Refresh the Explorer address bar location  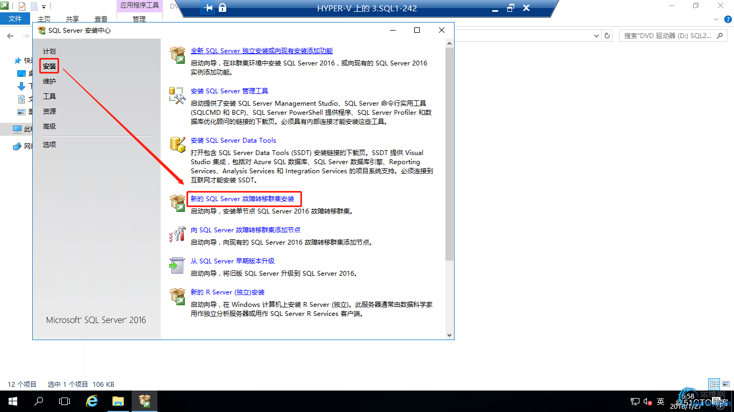608,36
